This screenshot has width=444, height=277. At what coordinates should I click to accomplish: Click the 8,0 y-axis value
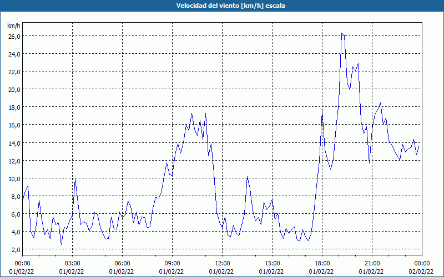(16, 197)
